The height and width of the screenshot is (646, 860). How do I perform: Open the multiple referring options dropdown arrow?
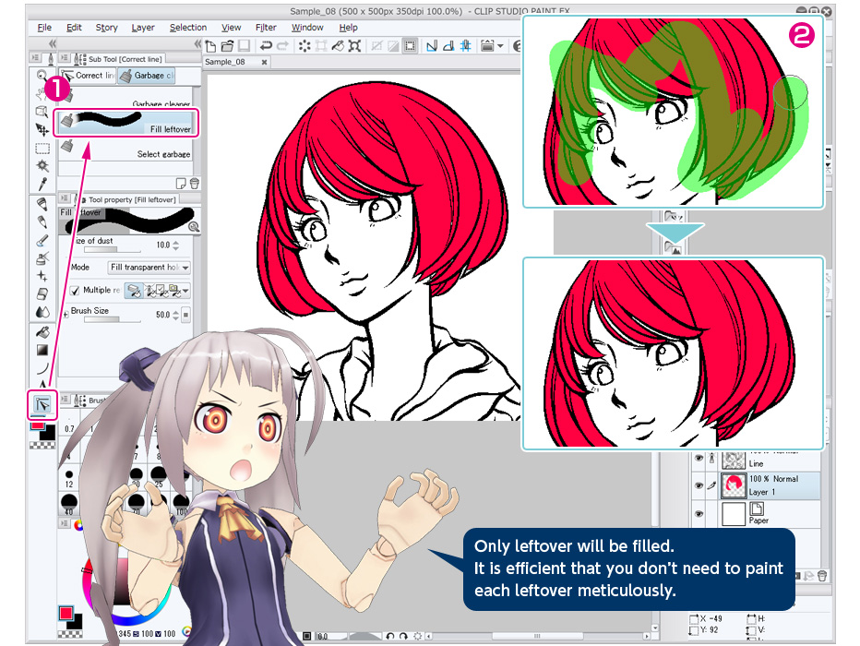pos(185,290)
